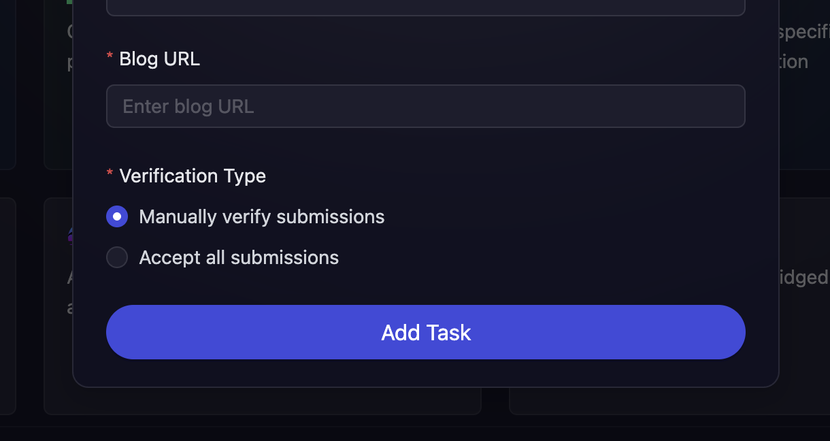
Task: Click the dimmed "specifi" text behind the dialog
Action: coord(804,32)
